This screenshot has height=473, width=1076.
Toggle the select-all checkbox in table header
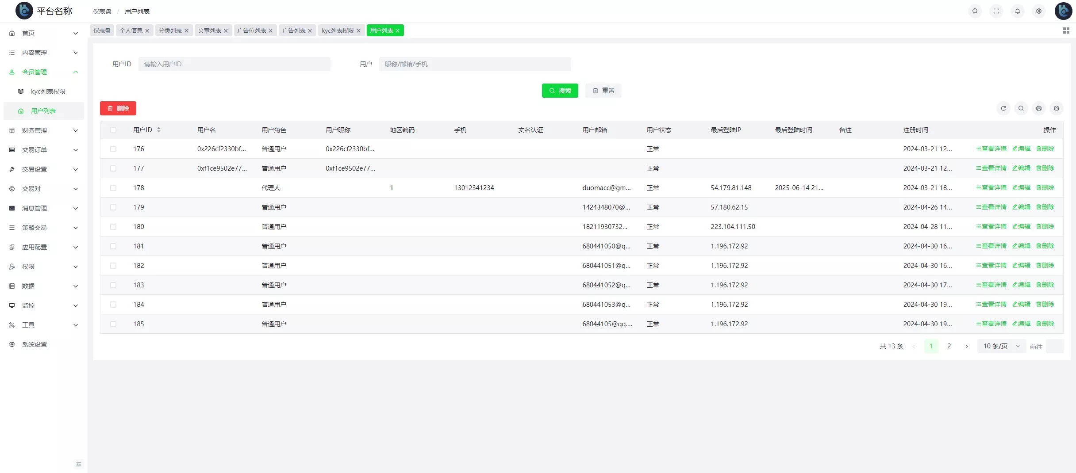pos(113,130)
